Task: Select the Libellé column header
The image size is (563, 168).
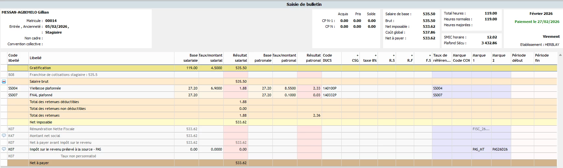Action: click(101, 58)
